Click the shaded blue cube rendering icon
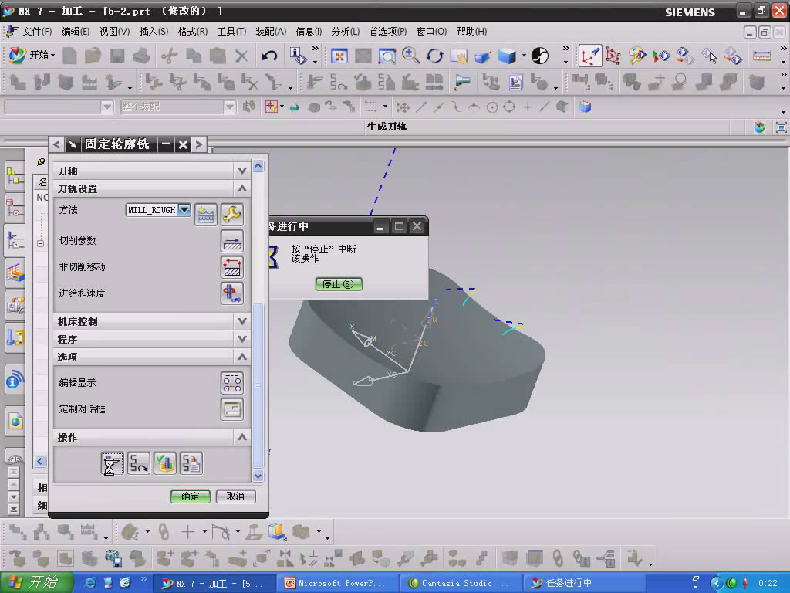 [x=507, y=56]
